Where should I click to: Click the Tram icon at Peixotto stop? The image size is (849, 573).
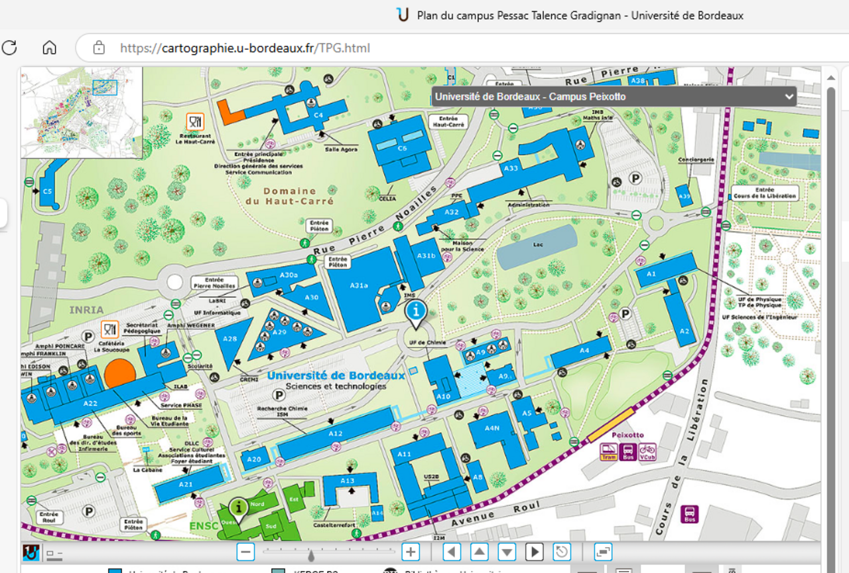(608, 451)
